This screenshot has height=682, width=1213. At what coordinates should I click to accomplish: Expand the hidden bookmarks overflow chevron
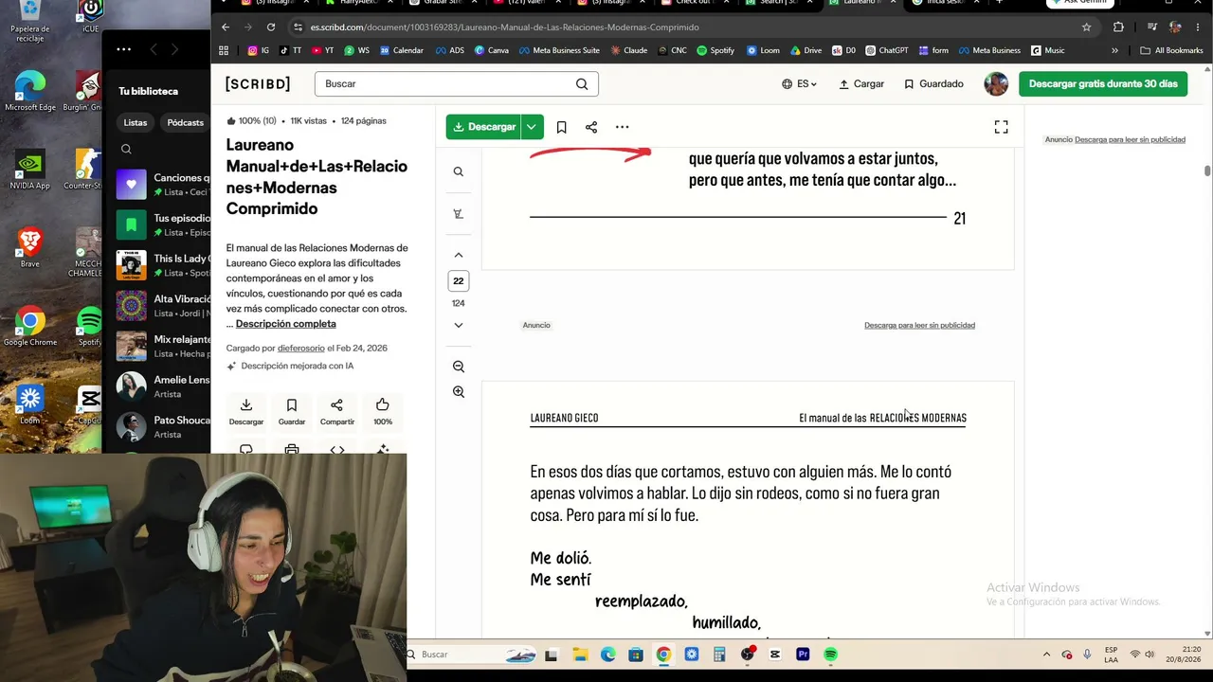click(1114, 50)
